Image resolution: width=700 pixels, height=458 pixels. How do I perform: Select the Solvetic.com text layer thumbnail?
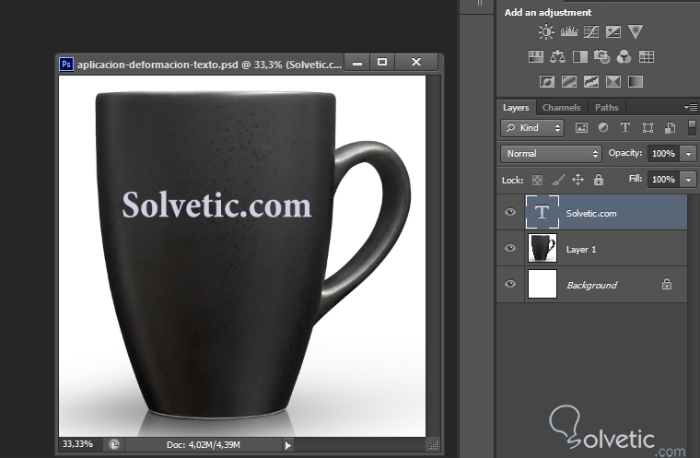coord(542,212)
